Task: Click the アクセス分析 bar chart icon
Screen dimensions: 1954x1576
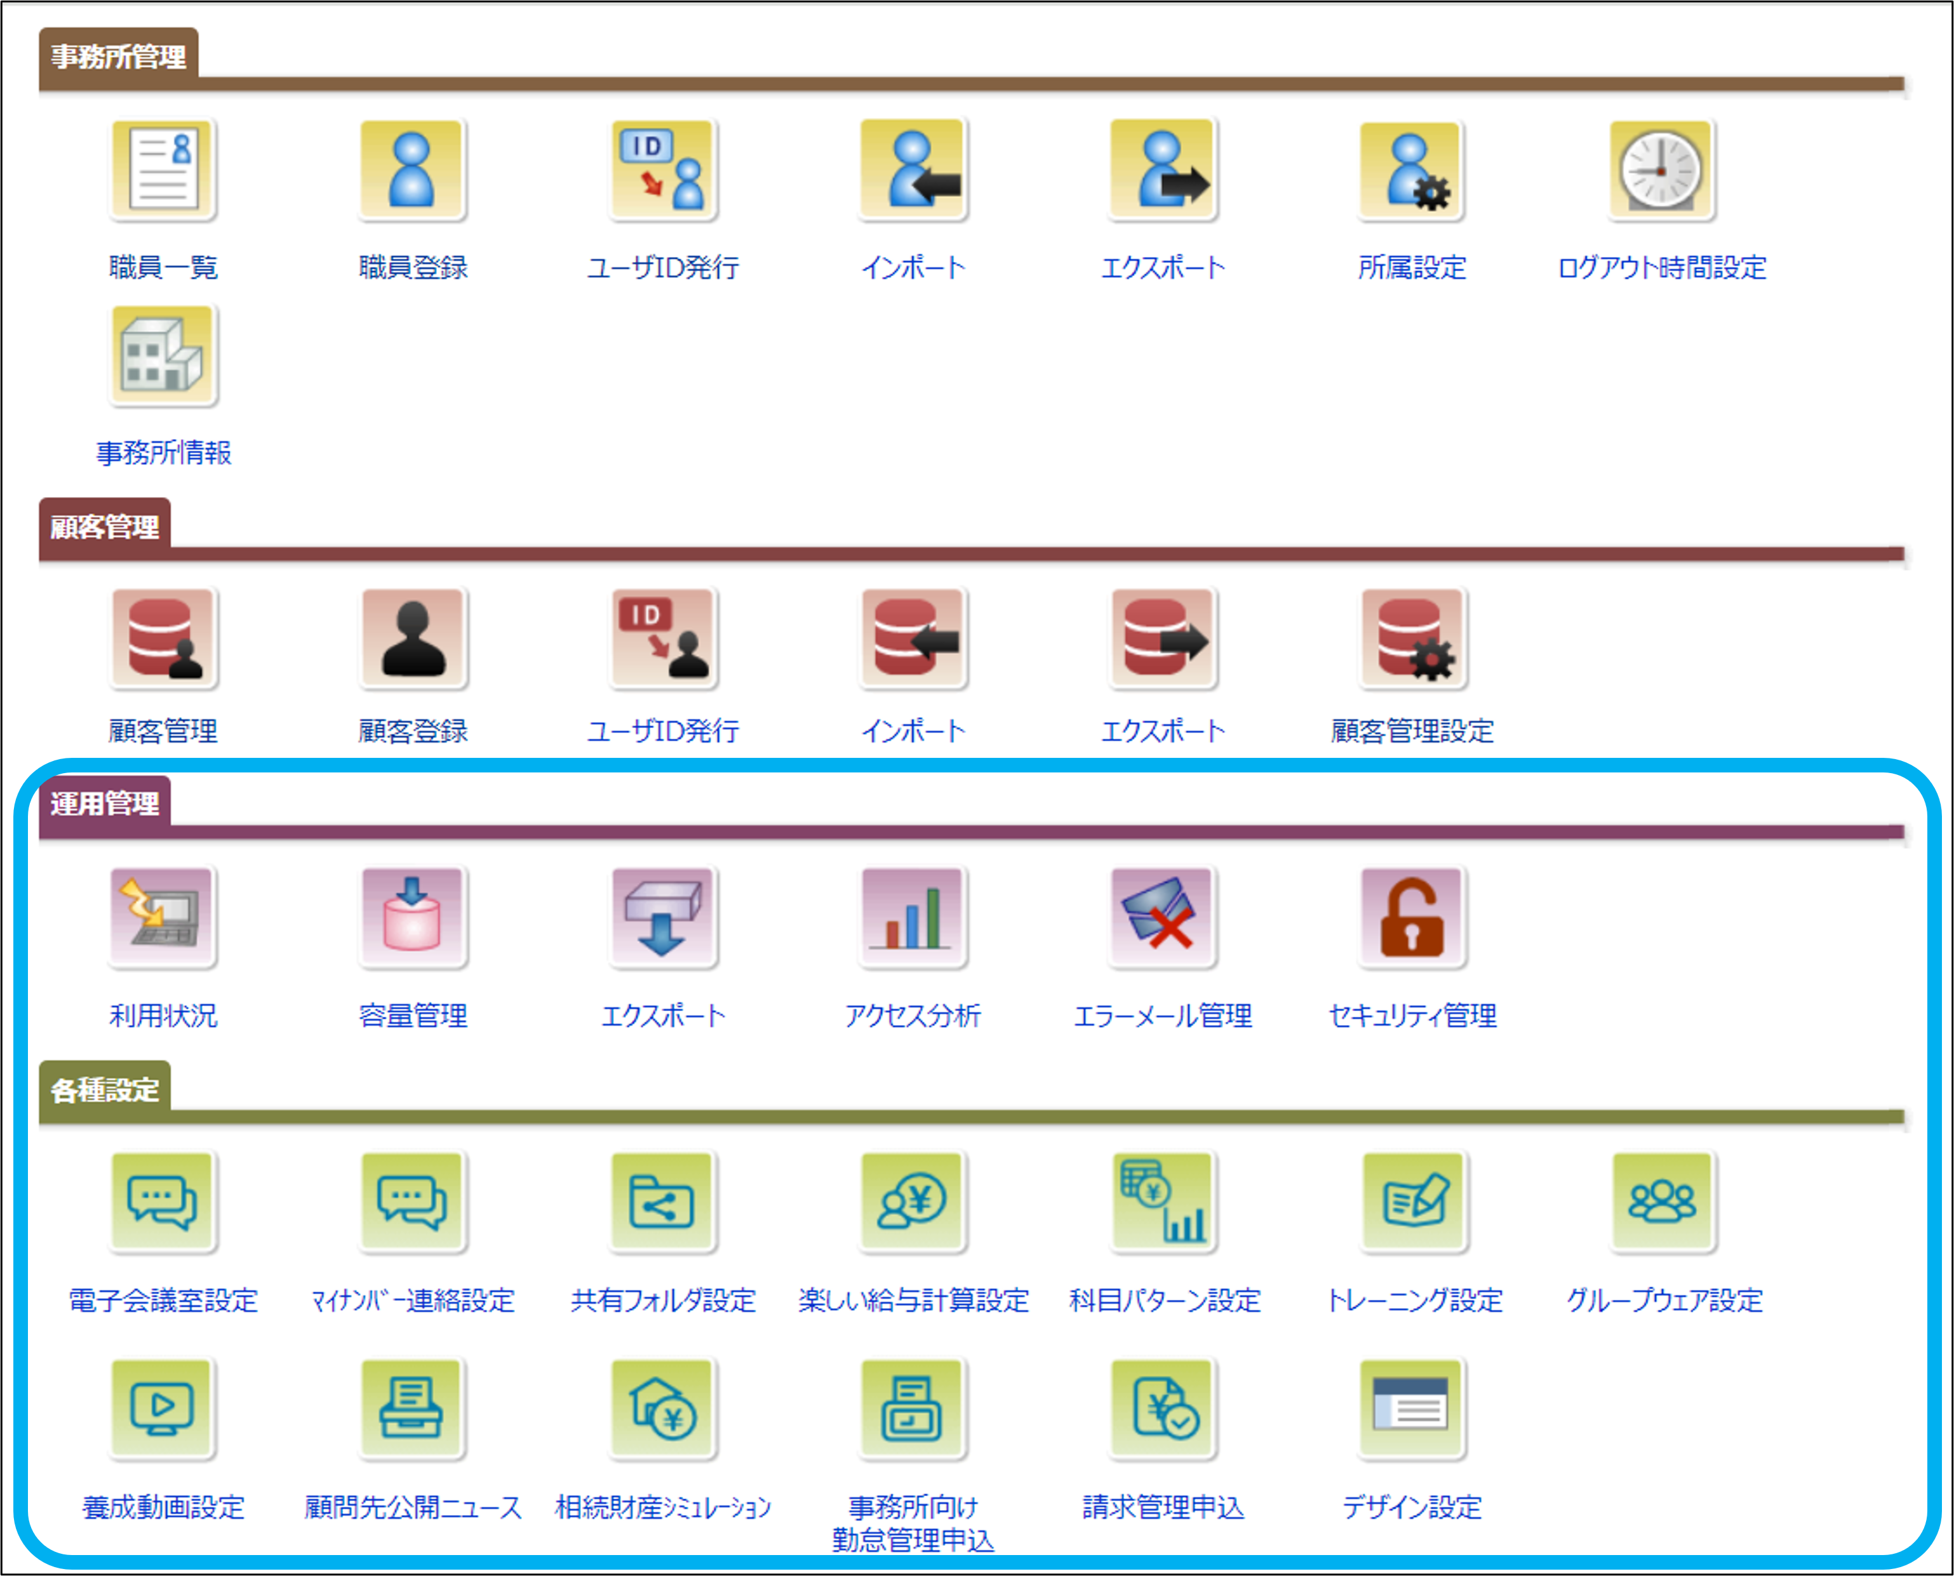Action: pyautogui.click(x=913, y=917)
